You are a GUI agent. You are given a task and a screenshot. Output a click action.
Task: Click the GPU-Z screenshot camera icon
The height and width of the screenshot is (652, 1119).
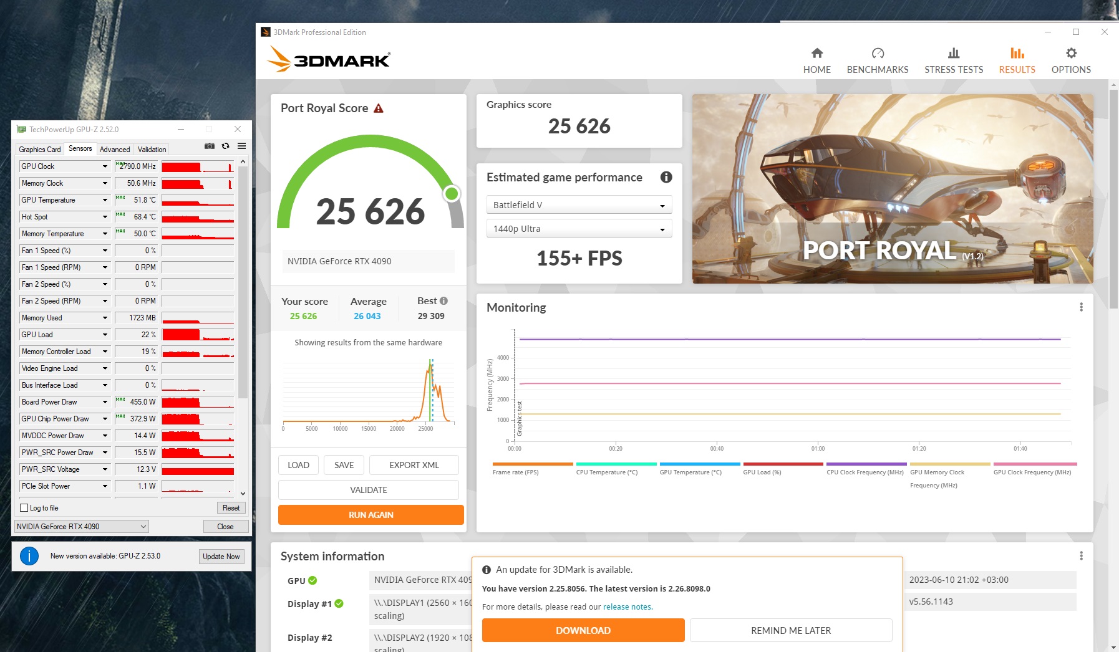[210, 146]
